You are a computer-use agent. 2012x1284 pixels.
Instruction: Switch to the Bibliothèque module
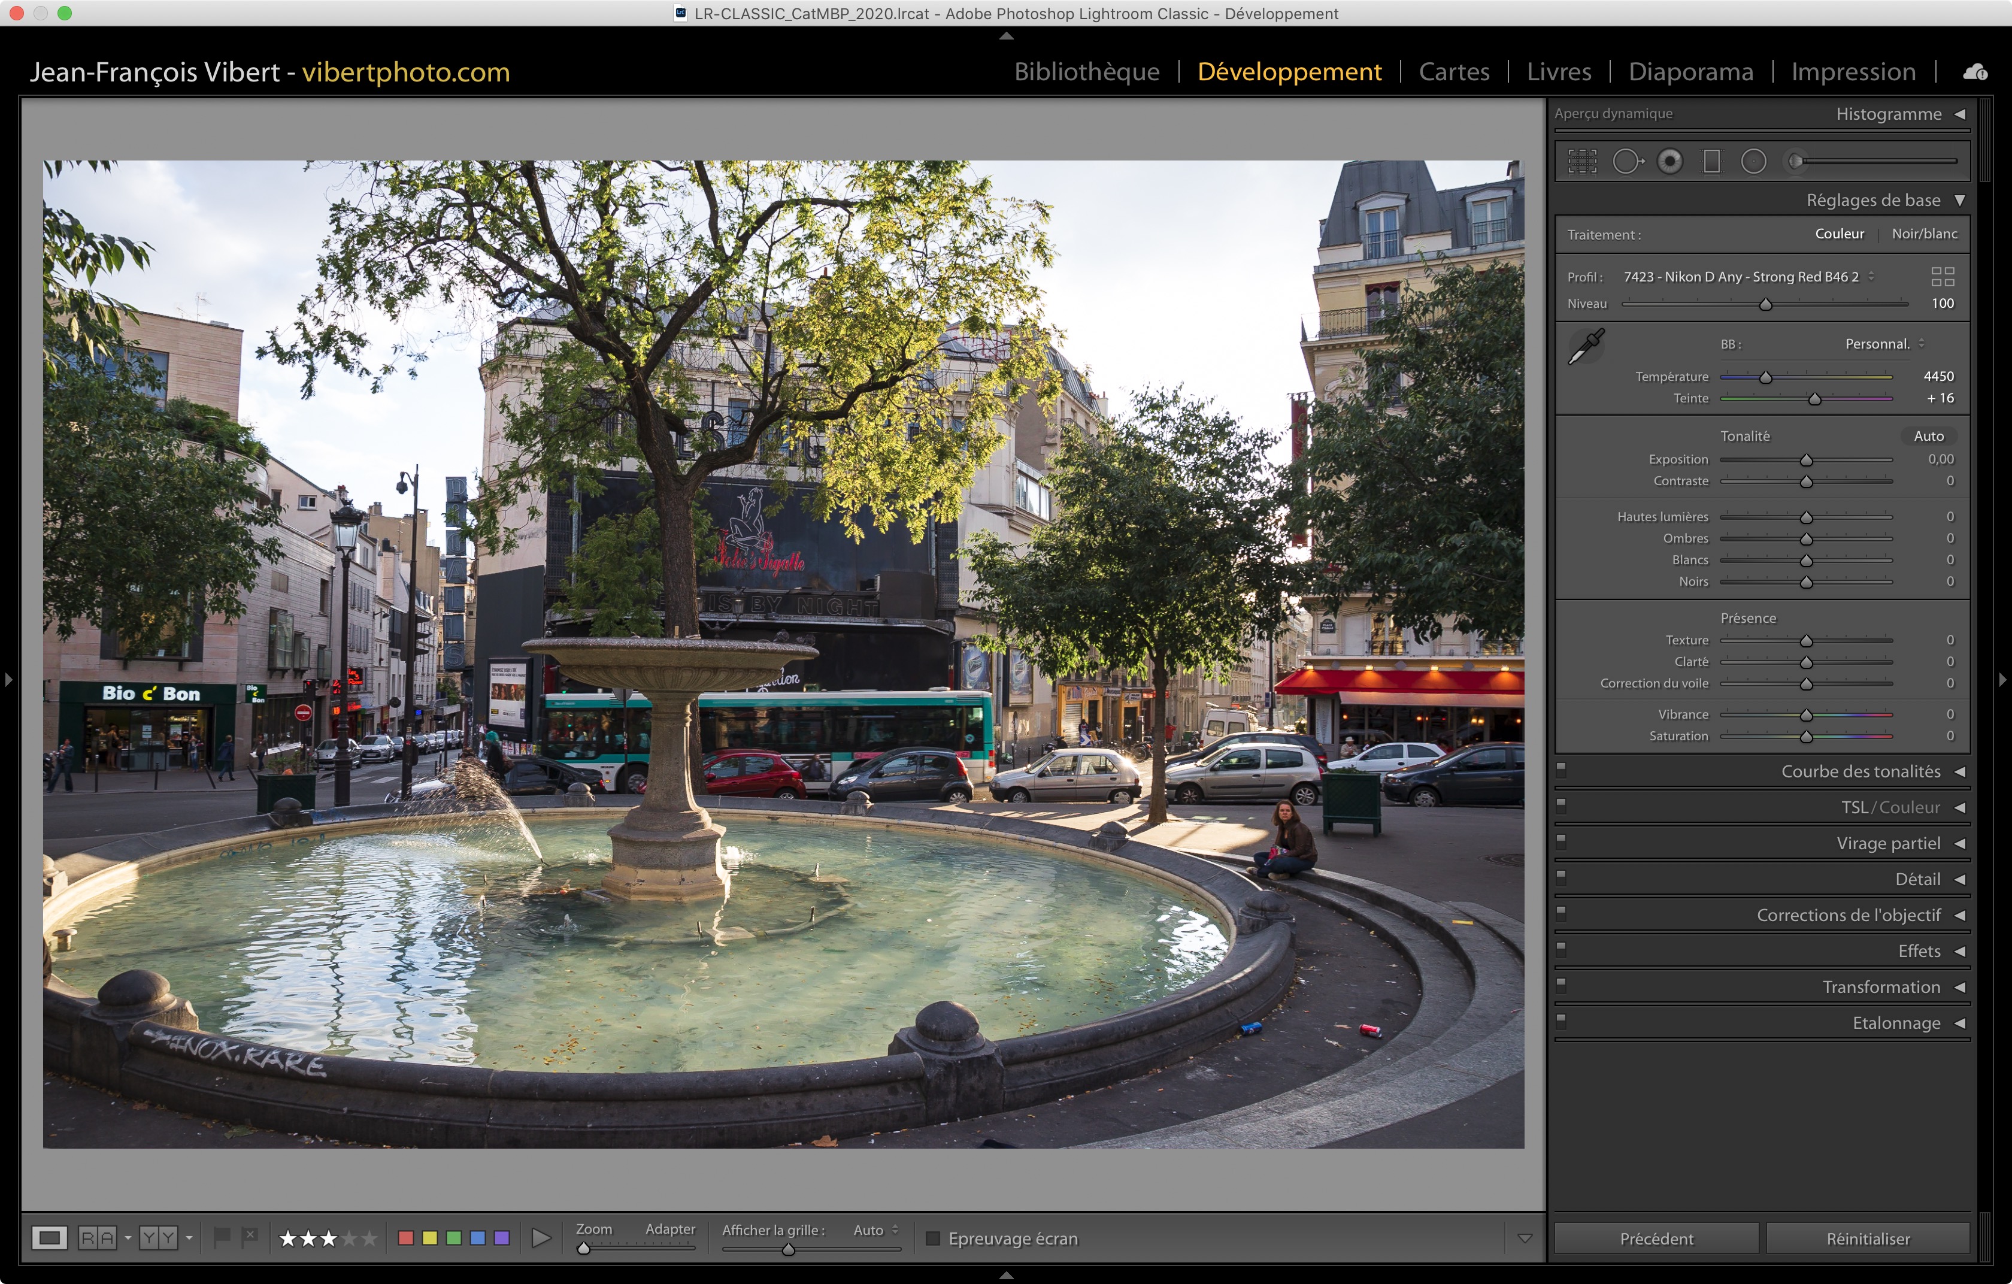1086,72
